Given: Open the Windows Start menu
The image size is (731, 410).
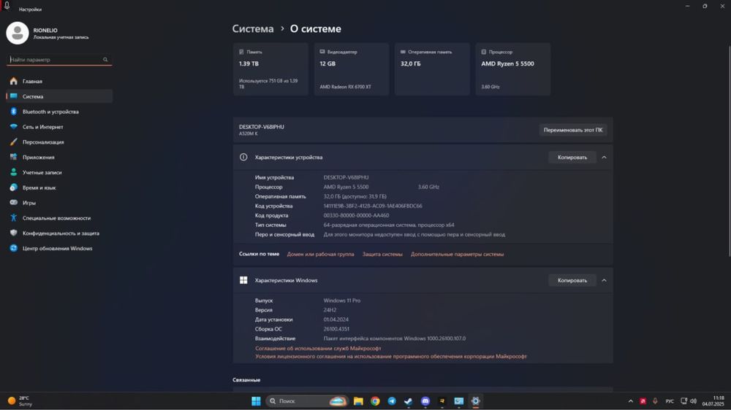Looking at the screenshot, I should point(256,401).
